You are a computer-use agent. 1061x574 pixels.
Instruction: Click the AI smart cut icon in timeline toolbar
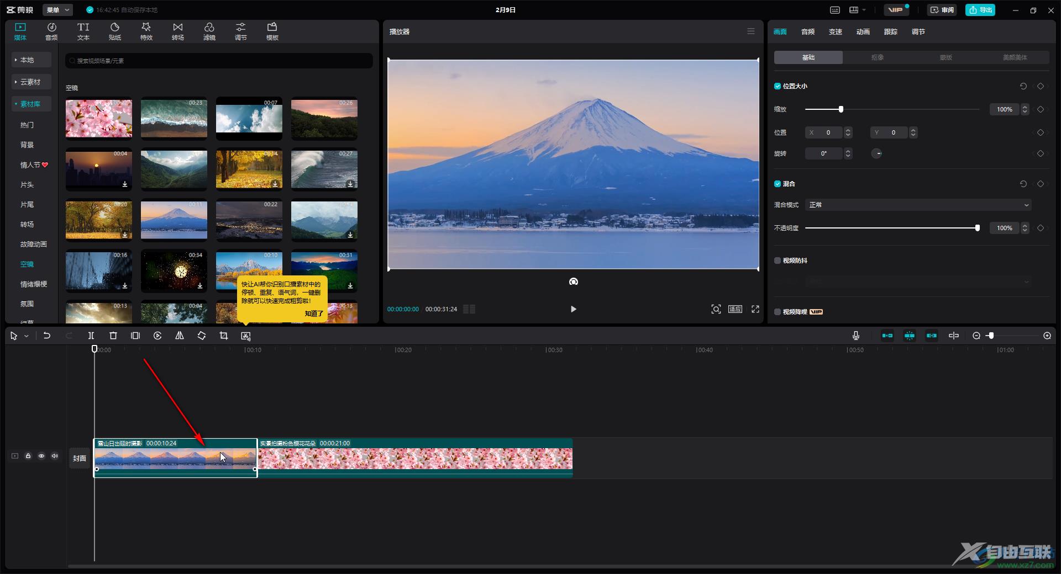tap(246, 336)
